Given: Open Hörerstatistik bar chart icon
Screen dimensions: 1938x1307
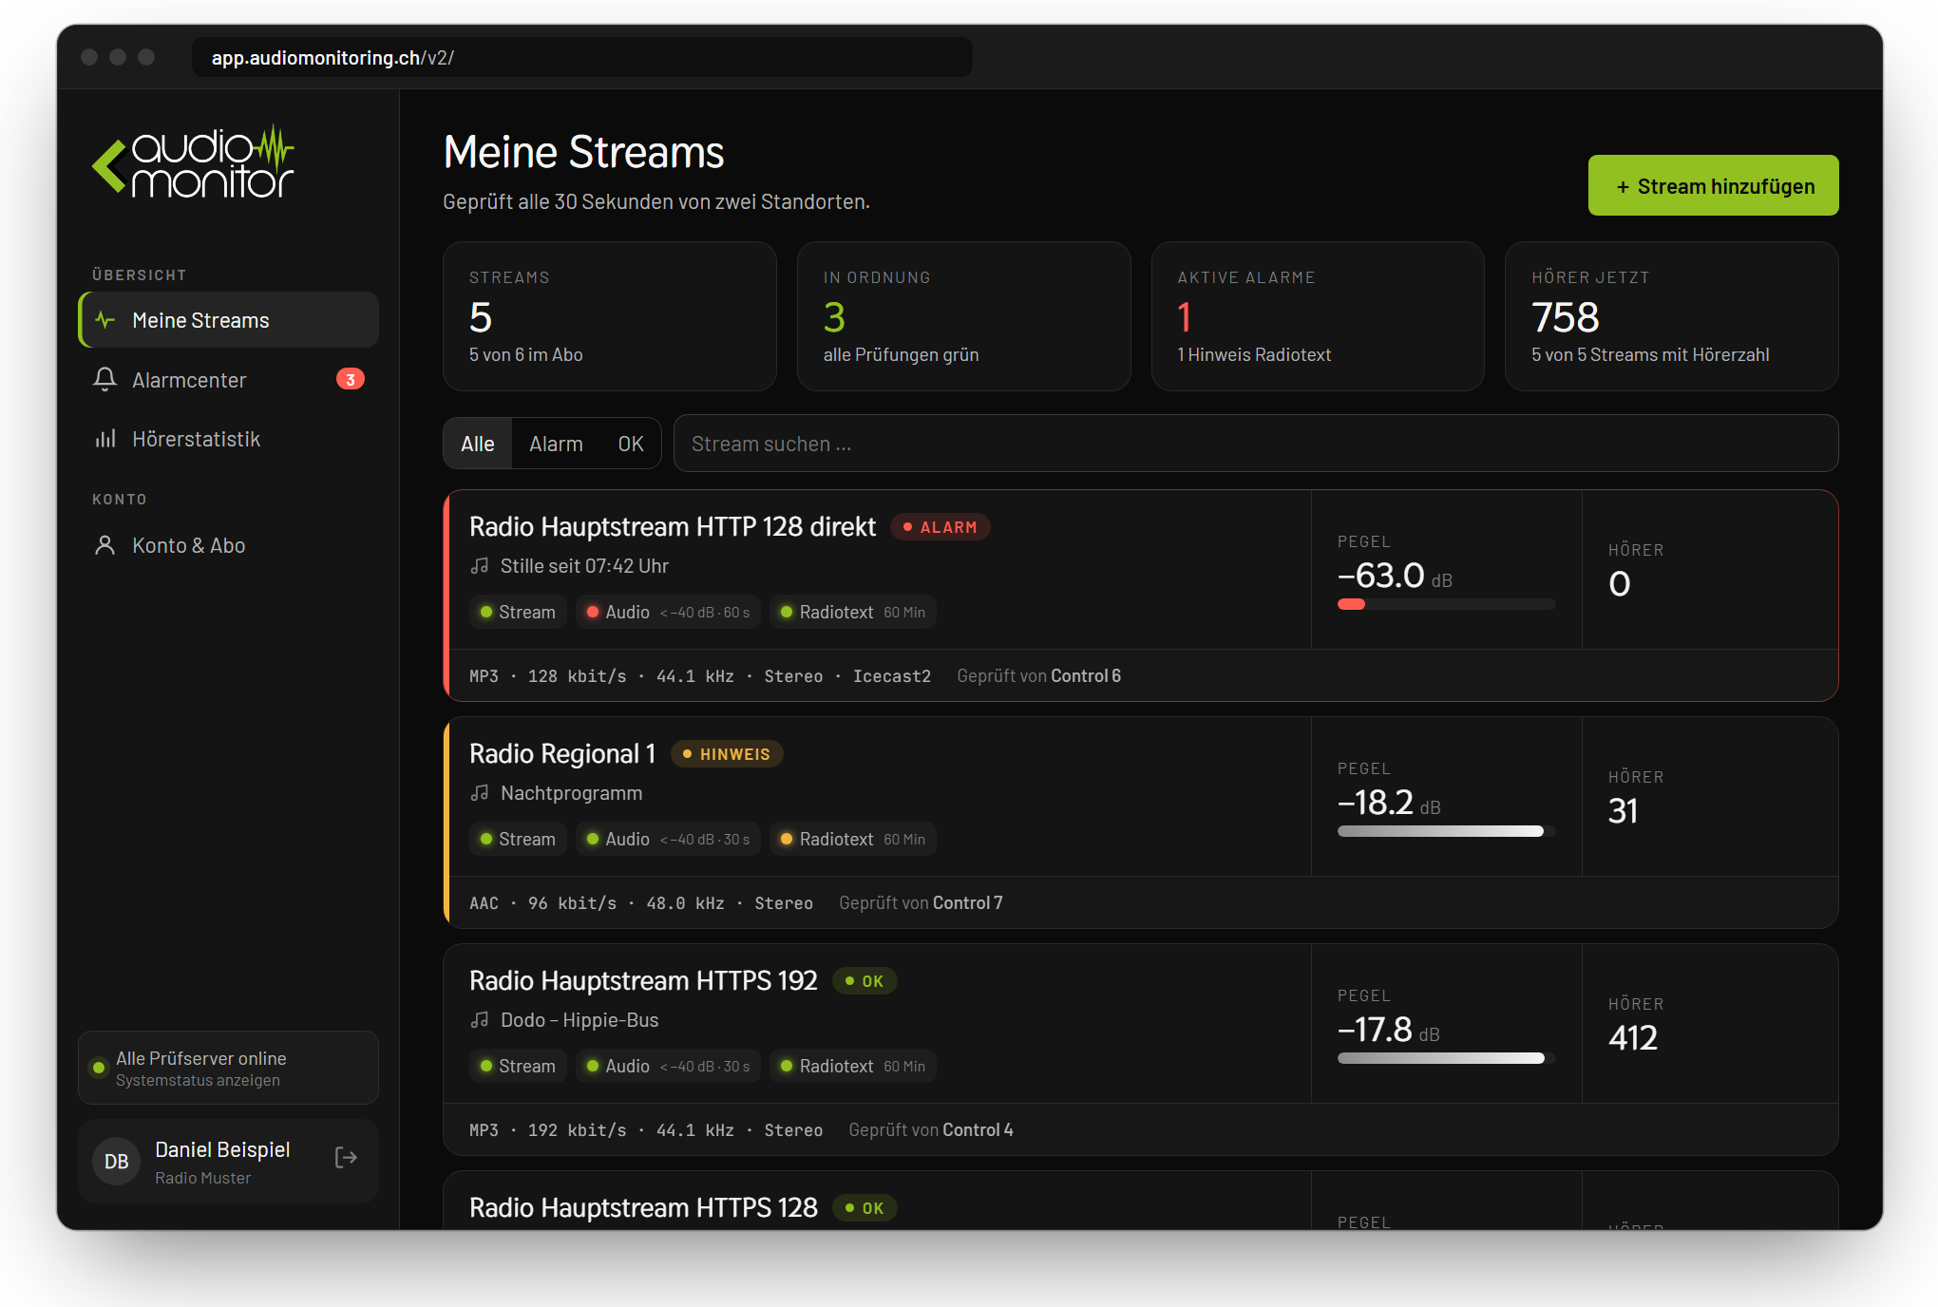Looking at the screenshot, I should (x=104, y=439).
